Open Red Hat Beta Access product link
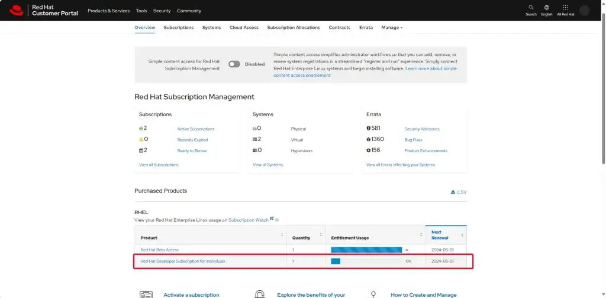606x298 pixels. click(x=160, y=250)
